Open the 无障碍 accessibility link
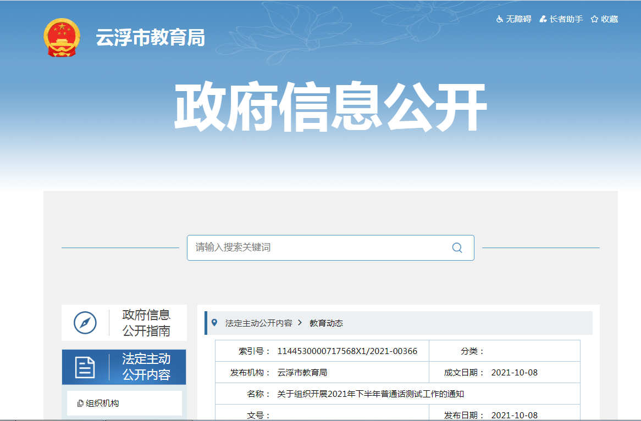641x421 pixels. pos(519,19)
